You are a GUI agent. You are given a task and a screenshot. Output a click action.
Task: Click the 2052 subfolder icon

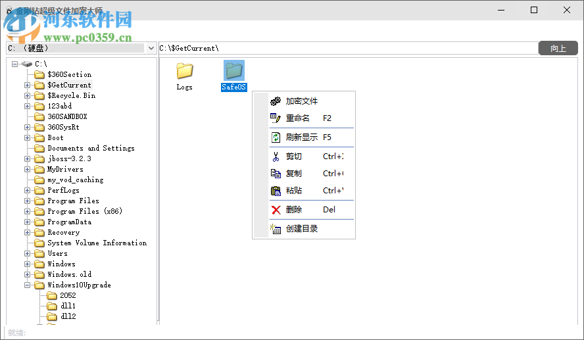tap(52, 296)
